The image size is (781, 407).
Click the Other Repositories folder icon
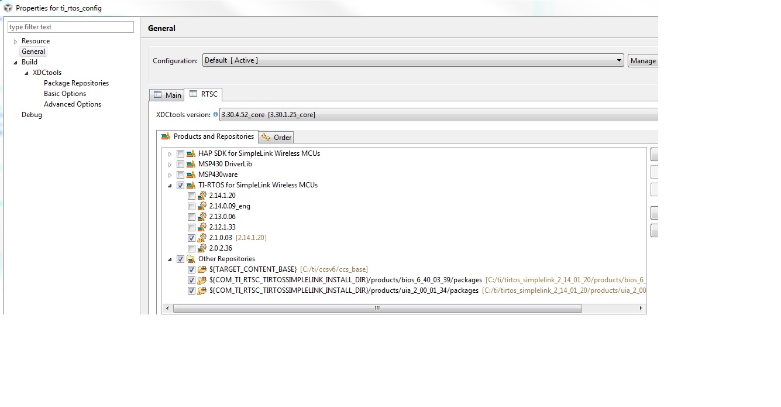point(191,259)
